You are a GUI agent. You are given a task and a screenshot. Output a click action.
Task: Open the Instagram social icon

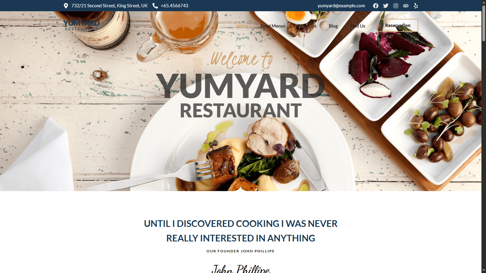396,6
